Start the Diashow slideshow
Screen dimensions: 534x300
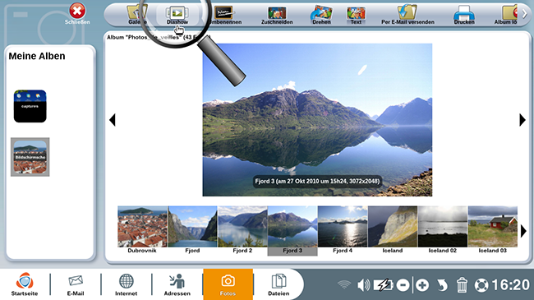pyautogui.click(x=177, y=16)
